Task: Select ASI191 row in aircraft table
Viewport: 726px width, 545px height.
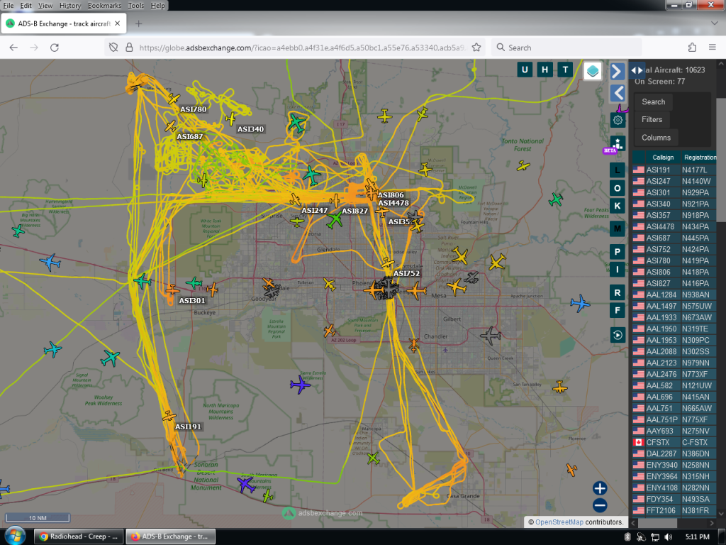Action: click(x=674, y=170)
